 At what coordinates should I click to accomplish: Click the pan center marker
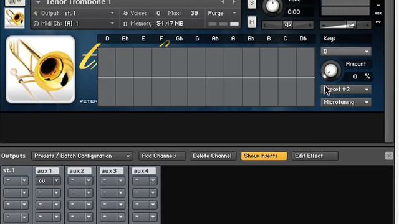(x=287, y=25)
